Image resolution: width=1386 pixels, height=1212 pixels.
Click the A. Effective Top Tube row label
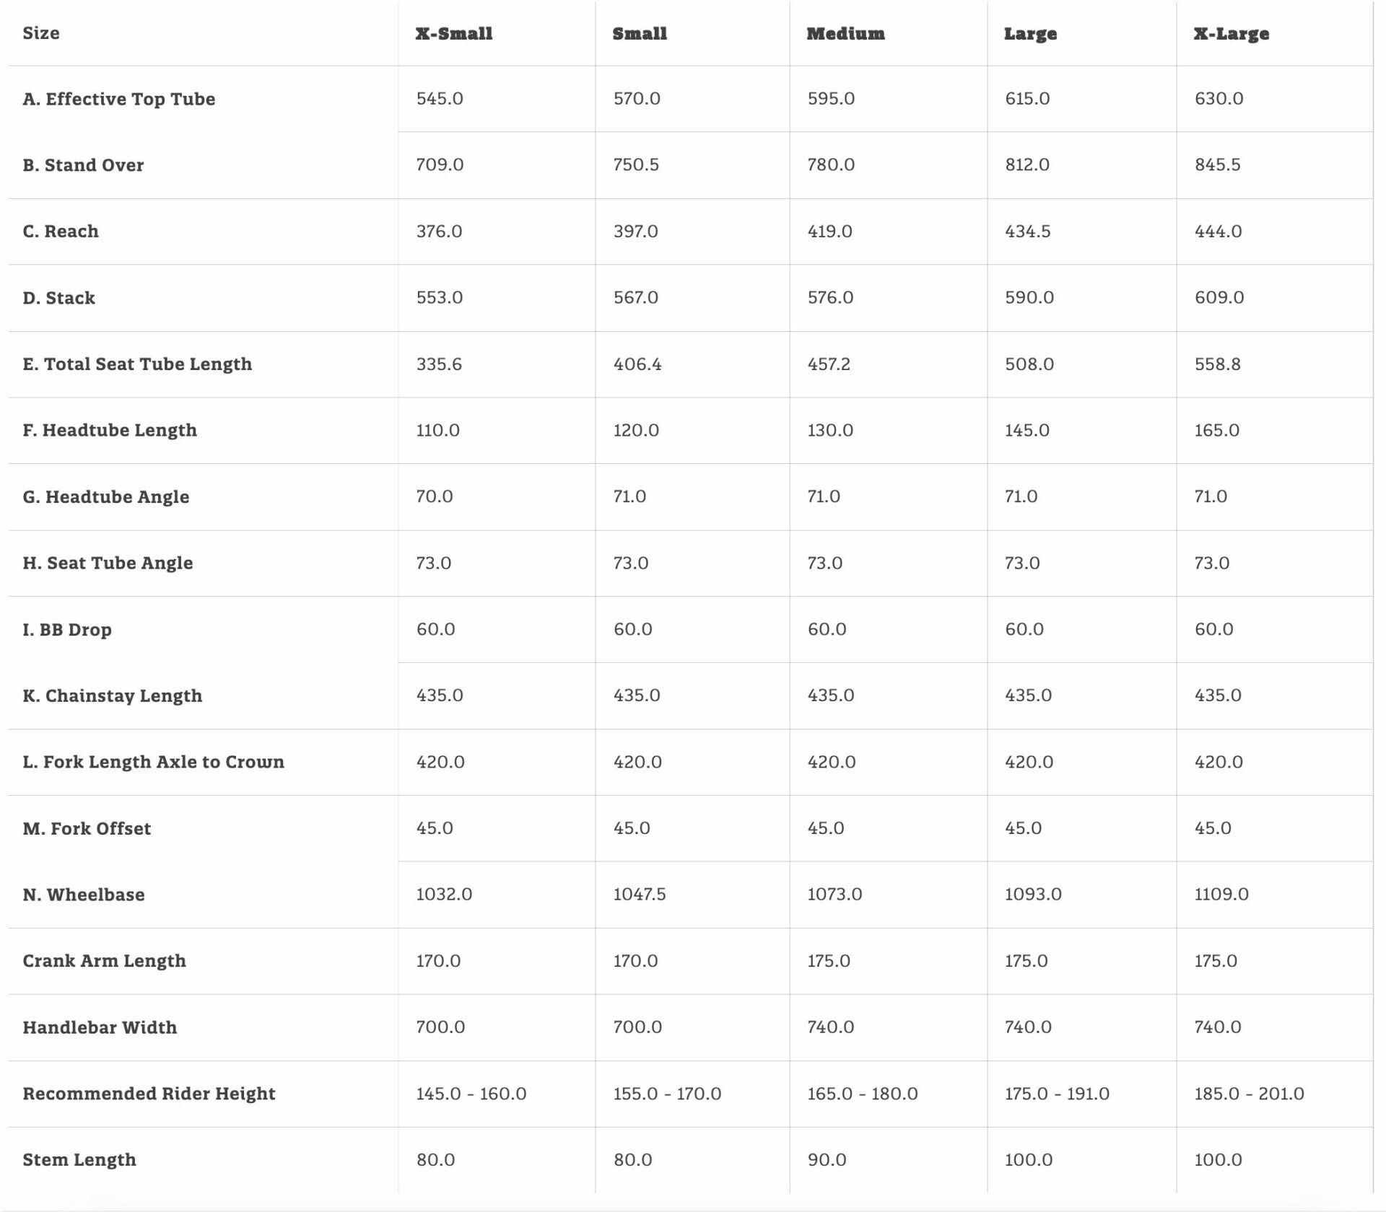tap(119, 99)
